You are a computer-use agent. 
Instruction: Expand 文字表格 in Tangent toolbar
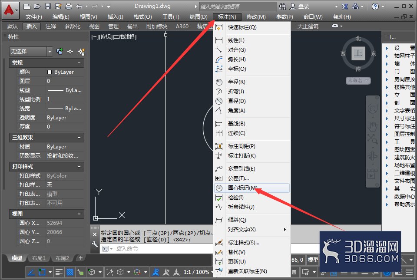point(387,111)
